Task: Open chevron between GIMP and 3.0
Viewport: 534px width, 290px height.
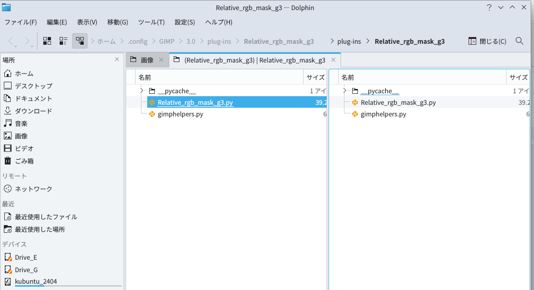Action: click(181, 41)
